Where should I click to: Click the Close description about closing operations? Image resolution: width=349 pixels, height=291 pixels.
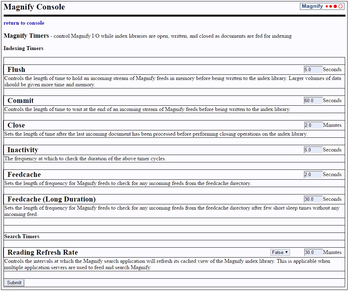click(156, 134)
